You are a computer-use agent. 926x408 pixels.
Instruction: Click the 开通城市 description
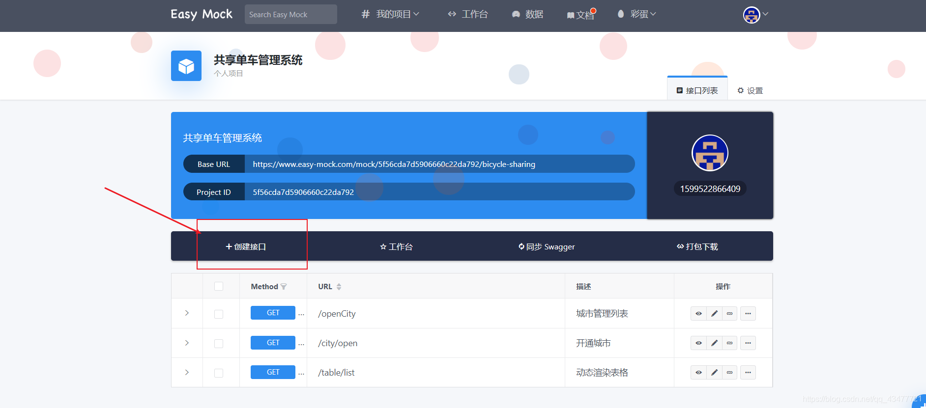[x=593, y=343]
